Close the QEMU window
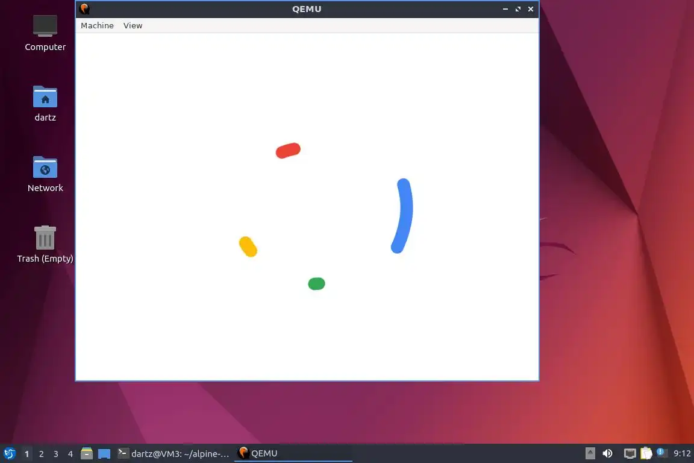The width and height of the screenshot is (694, 463). (x=531, y=9)
